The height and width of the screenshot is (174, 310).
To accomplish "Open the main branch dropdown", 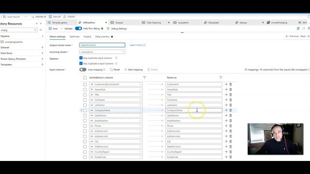I will click(x=15, y=17).
